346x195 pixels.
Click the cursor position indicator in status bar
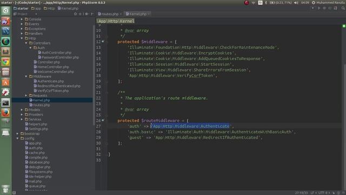click(301, 193)
